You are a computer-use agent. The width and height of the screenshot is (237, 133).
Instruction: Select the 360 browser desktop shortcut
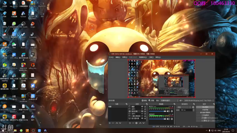pos(14,25)
